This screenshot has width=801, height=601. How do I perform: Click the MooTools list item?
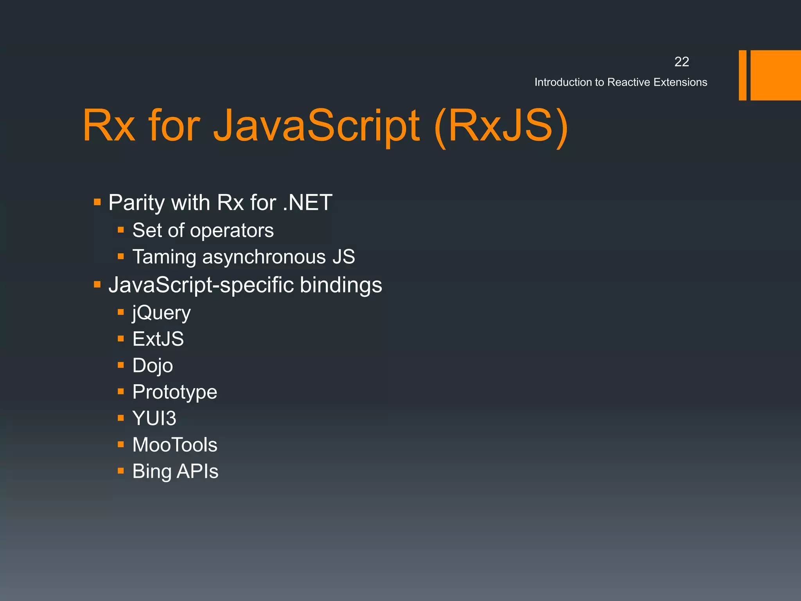click(174, 445)
